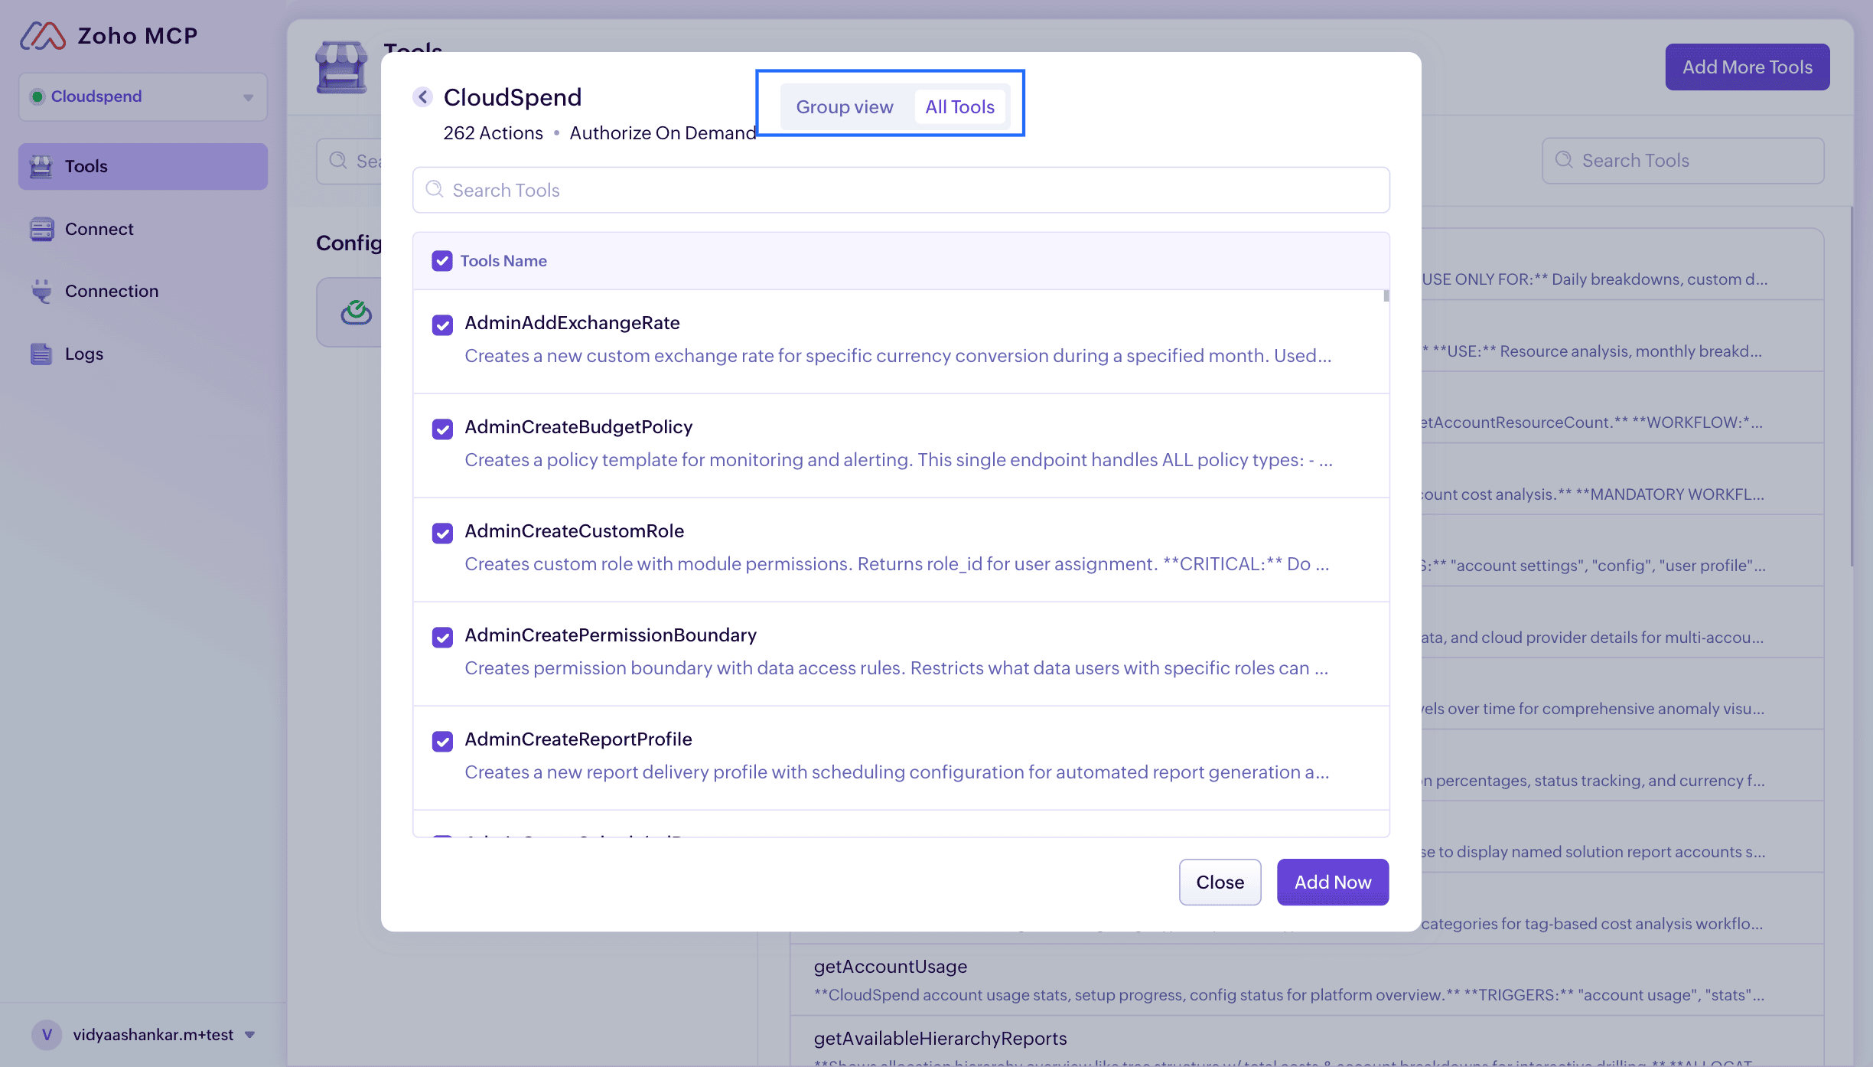This screenshot has height=1067, width=1873.
Task: Click the Tools storefront icon in page header
Action: coord(341,67)
